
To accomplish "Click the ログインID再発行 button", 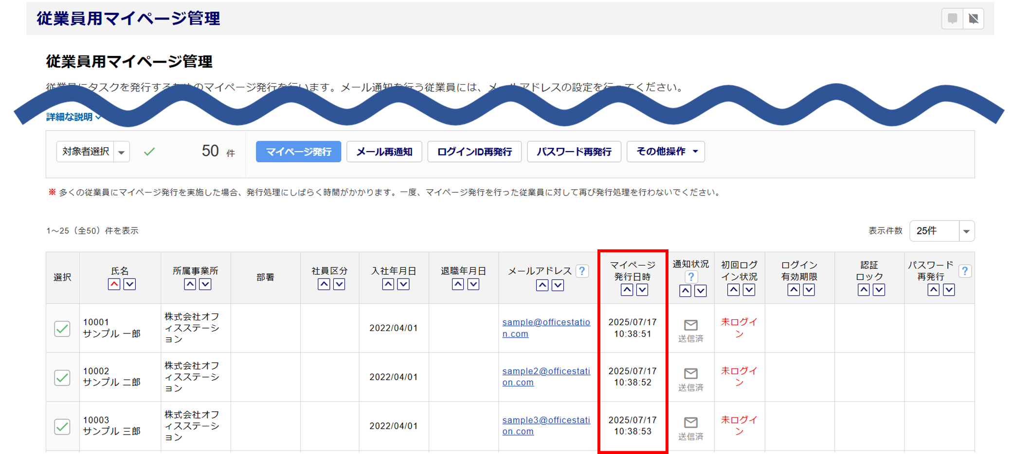I will [x=474, y=152].
